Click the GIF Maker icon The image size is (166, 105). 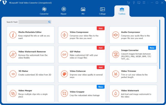point(64,54)
